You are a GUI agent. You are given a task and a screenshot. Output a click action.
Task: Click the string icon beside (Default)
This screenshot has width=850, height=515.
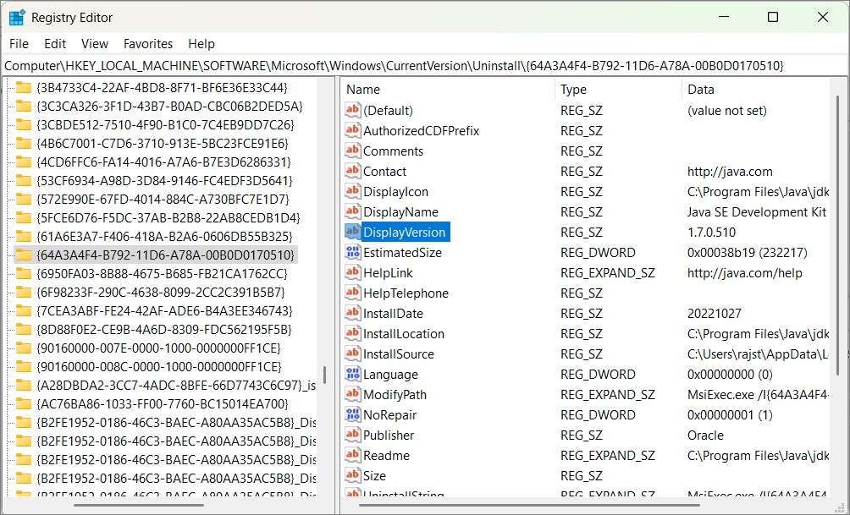pos(353,111)
